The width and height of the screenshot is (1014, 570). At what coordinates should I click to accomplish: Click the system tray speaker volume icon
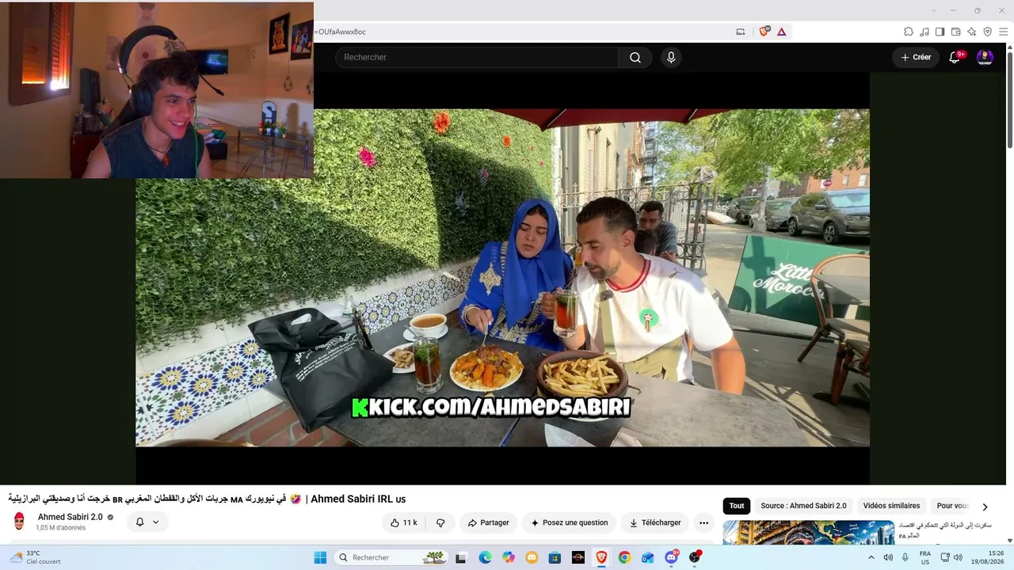tap(888, 557)
